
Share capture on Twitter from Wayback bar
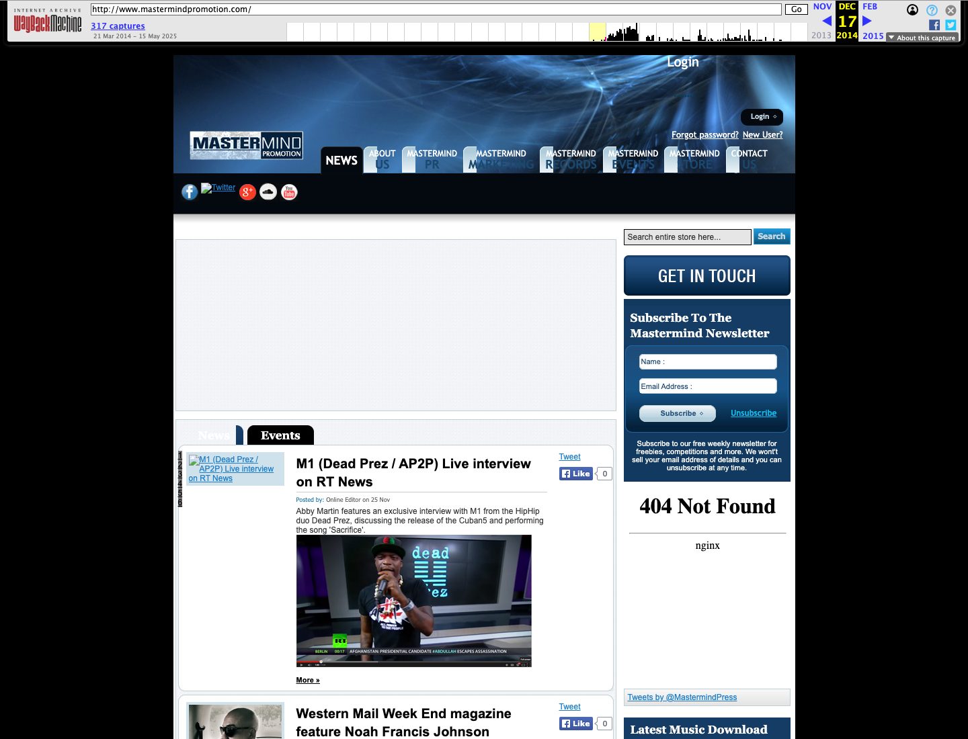pos(951,25)
